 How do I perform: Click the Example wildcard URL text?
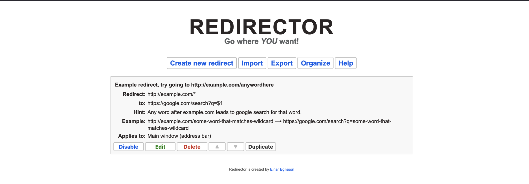click(x=210, y=121)
